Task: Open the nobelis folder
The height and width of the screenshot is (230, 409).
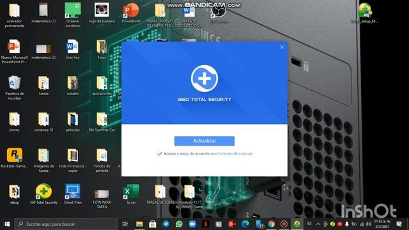Action: (x=73, y=86)
